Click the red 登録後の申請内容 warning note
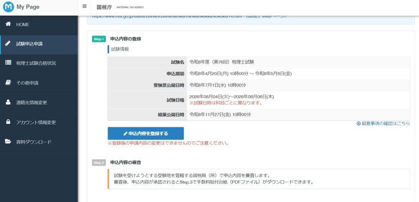419x202 pixels. [x=168, y=143]
